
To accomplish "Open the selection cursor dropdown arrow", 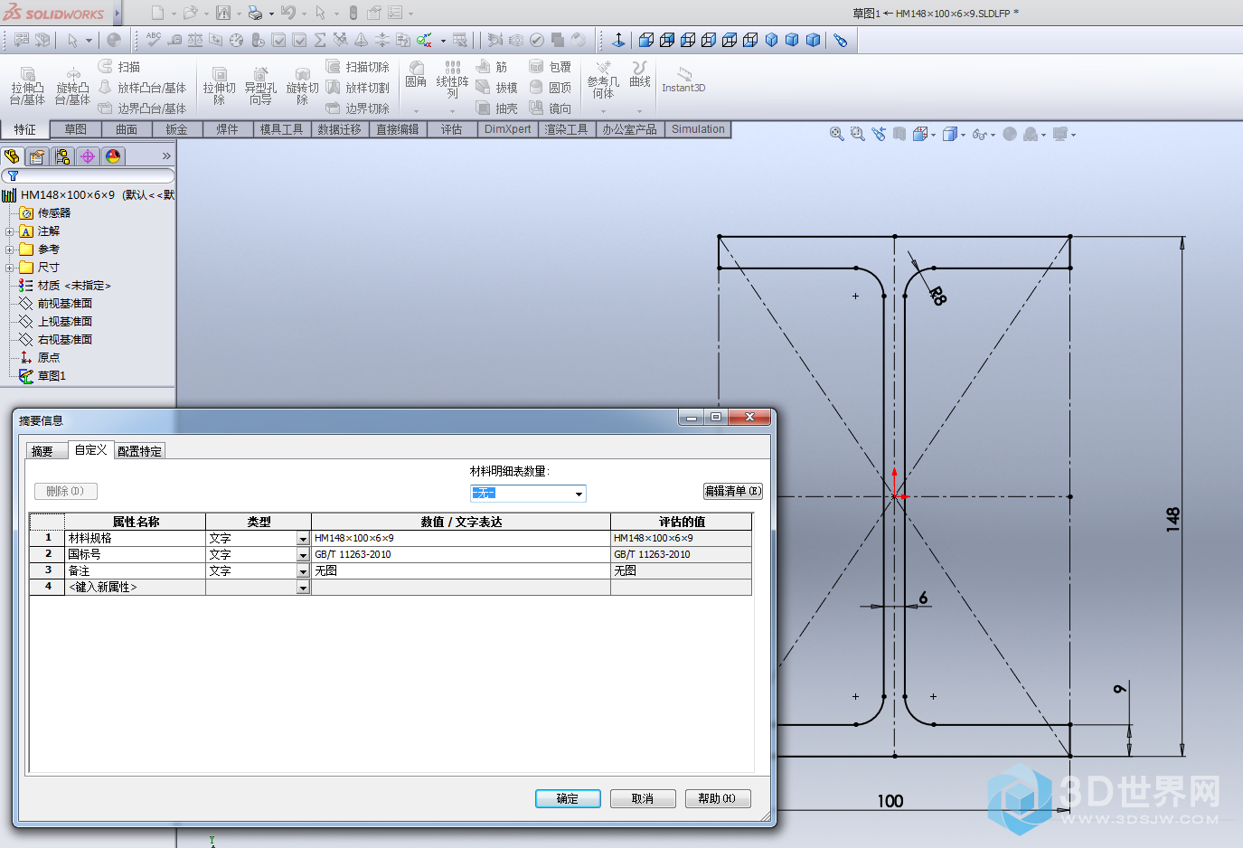I will pos(89,40).
